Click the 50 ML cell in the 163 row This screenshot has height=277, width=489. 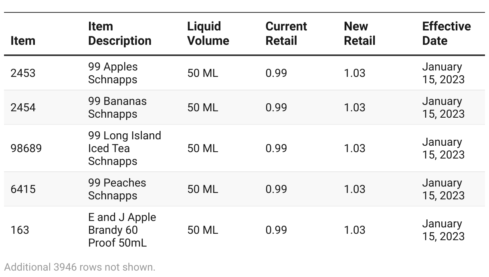(203, 230)
